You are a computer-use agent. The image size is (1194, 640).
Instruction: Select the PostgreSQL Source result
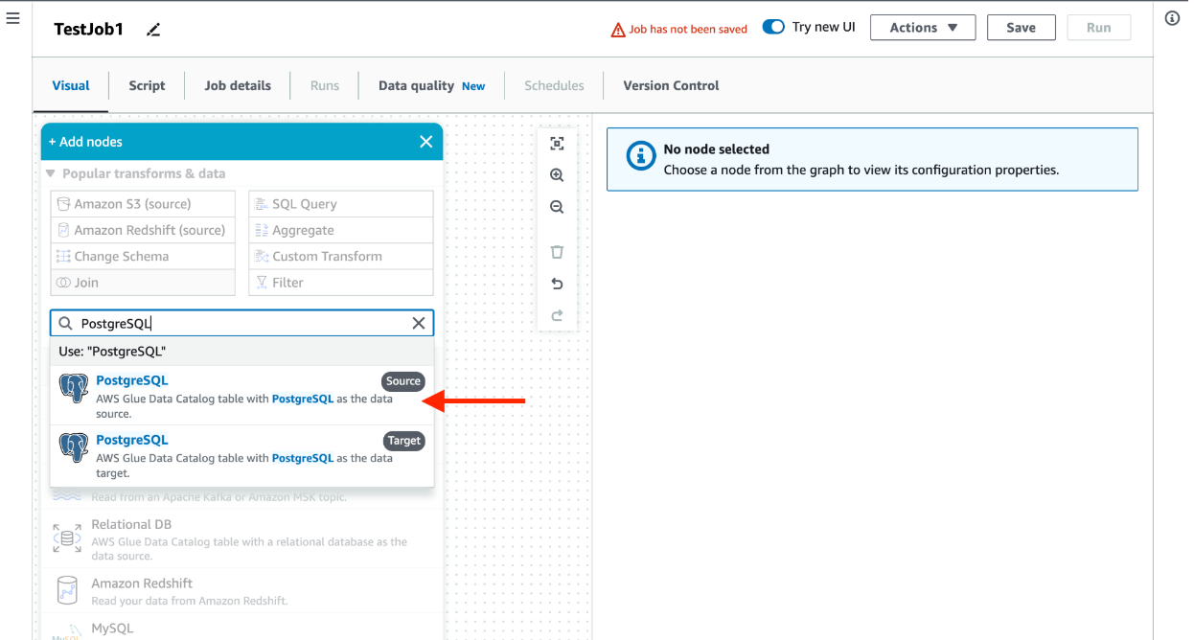click(241, 396)
